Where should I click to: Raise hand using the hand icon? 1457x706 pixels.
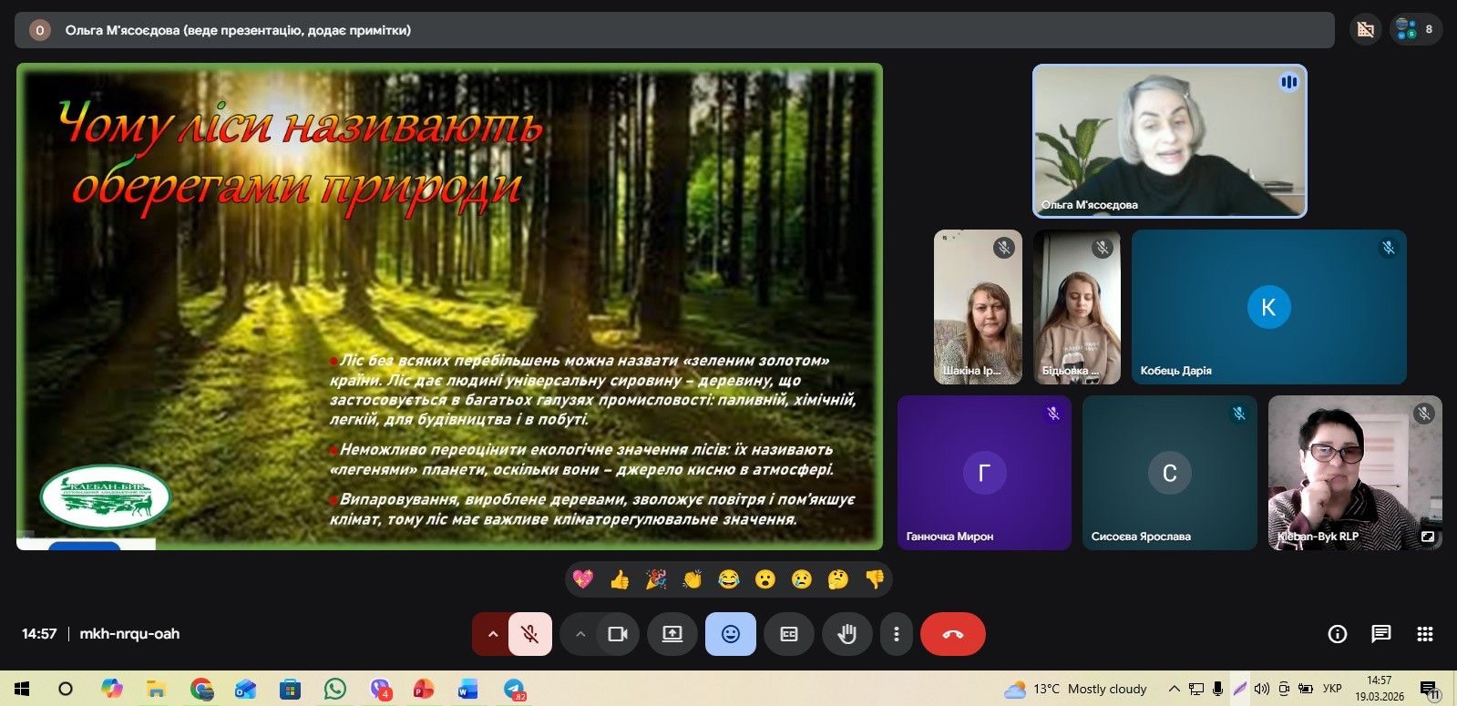[847, 634]
